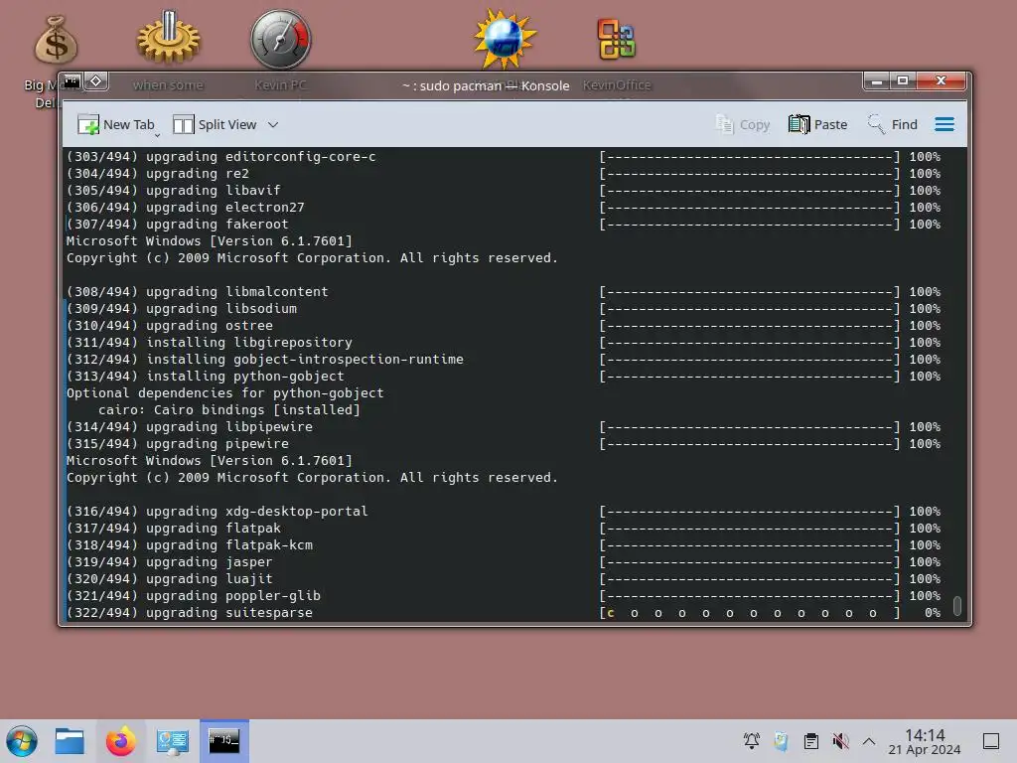The width and height of the screenshot is (1017, 763).
Task: Open the file manager from taskbar
Action: (x=70, y=741)
